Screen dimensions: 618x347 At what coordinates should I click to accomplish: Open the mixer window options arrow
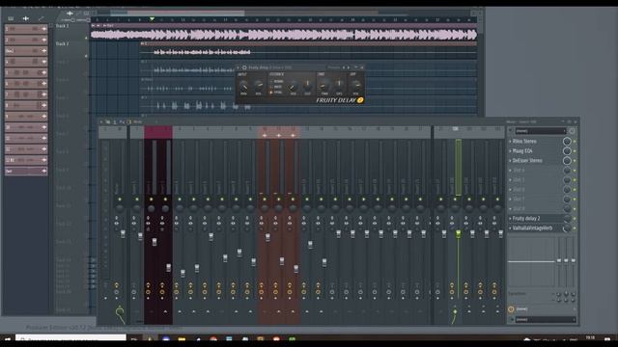101,122
